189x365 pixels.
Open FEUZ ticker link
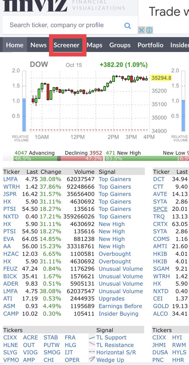[x=10, y=269]
